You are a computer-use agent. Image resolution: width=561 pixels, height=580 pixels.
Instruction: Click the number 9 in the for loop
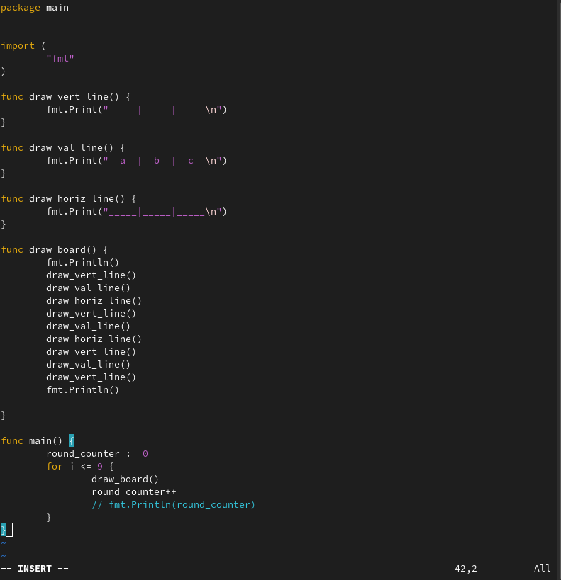(x=100, y=467)
